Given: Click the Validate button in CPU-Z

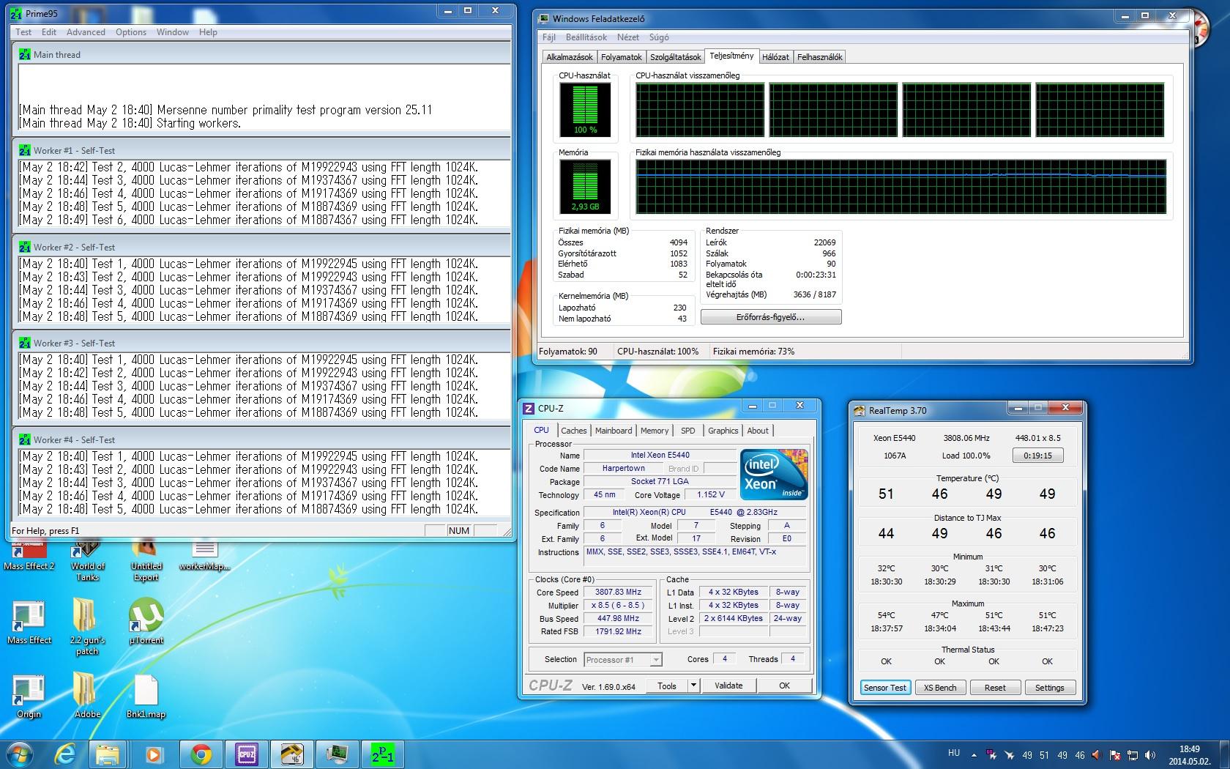Looking at the screenshot, I should [728, 686].
